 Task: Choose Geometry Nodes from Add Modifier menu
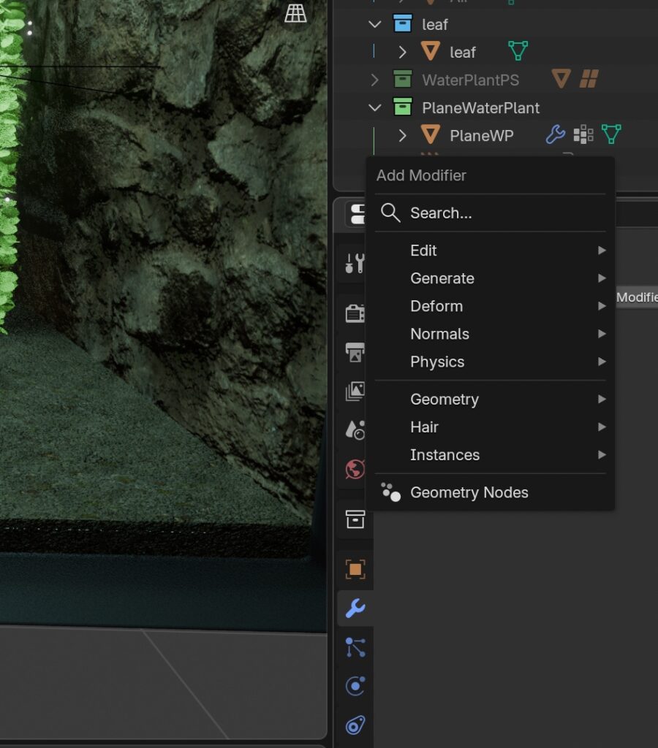(469, 492)
